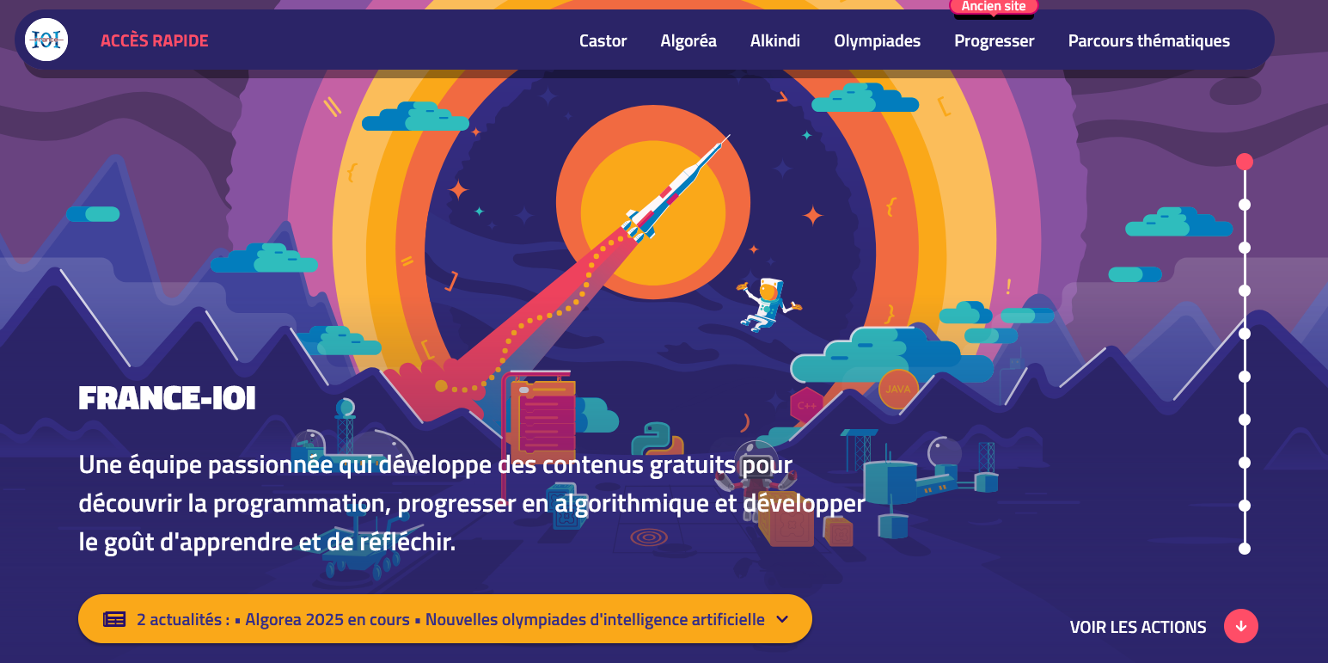The height and width of the screenshot is (663, 1328).
Task: Click the Ancien site badge
Action: point(994,6)
